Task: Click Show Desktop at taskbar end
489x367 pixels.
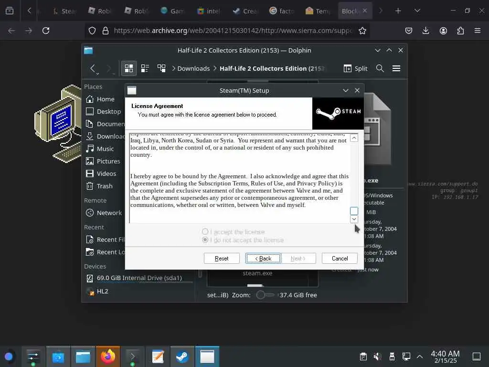Action: (477, 356)
